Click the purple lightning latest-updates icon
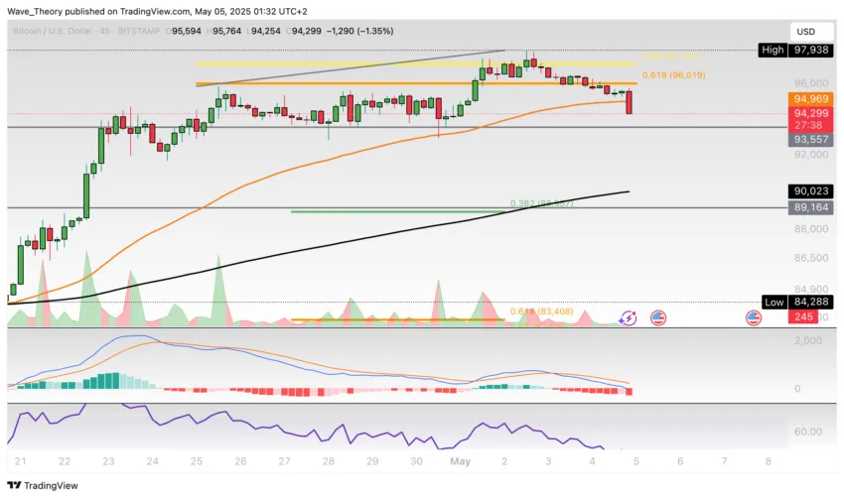This screenshot has width=844, height=498. coord(628,318)
